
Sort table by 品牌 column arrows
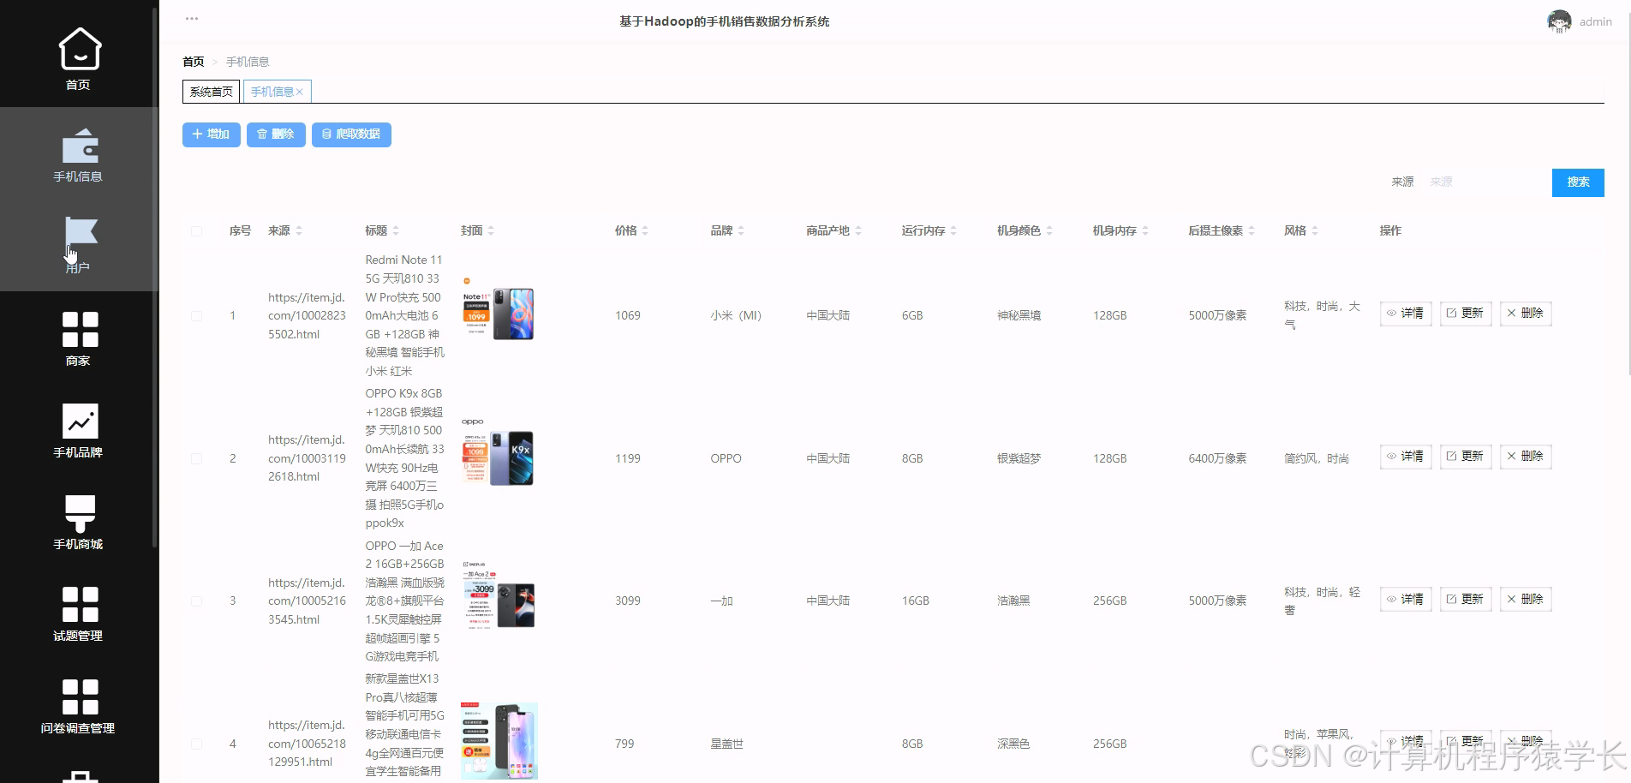741,230
